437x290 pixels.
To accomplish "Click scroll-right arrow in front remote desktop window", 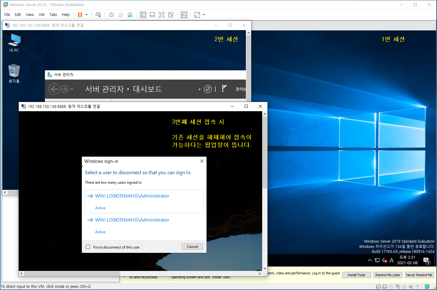I will pyautogui.click(x=260, y=273).
